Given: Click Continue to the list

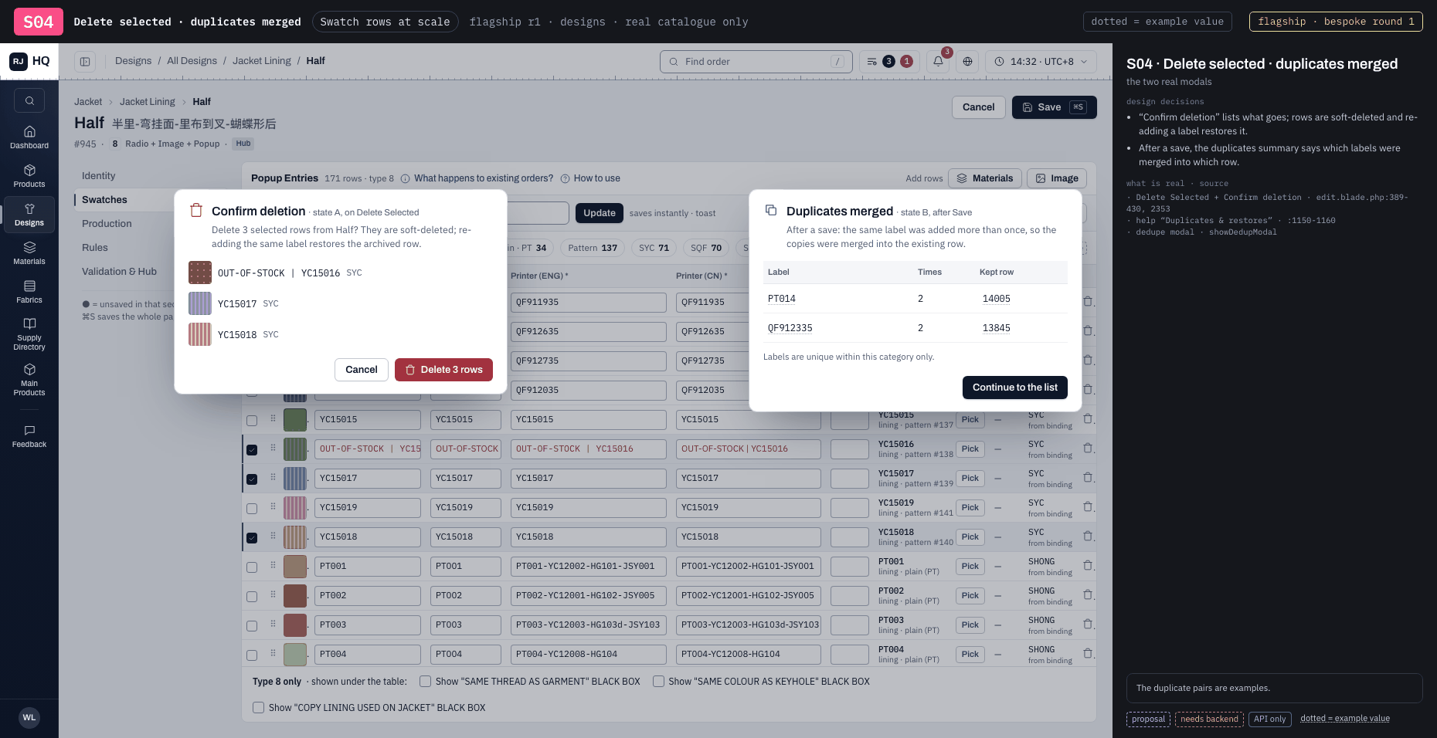Looking at the screenshot, I should pyautogui.click(x=1015, y=388).
